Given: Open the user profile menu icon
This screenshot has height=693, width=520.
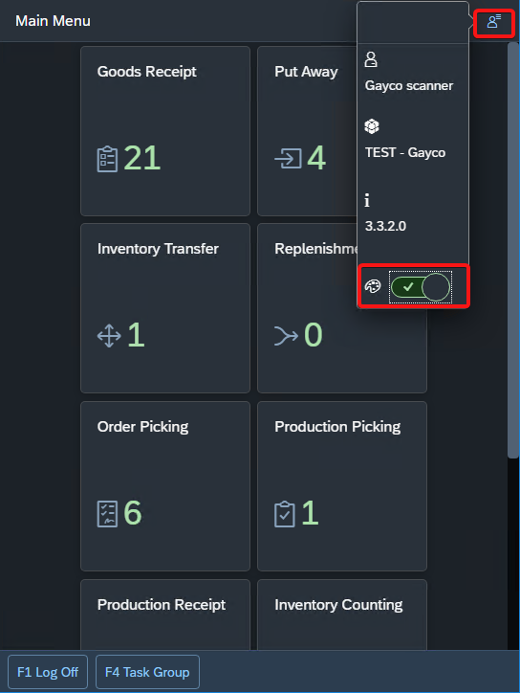Looking at the screenshot, I should coord(494,21).
